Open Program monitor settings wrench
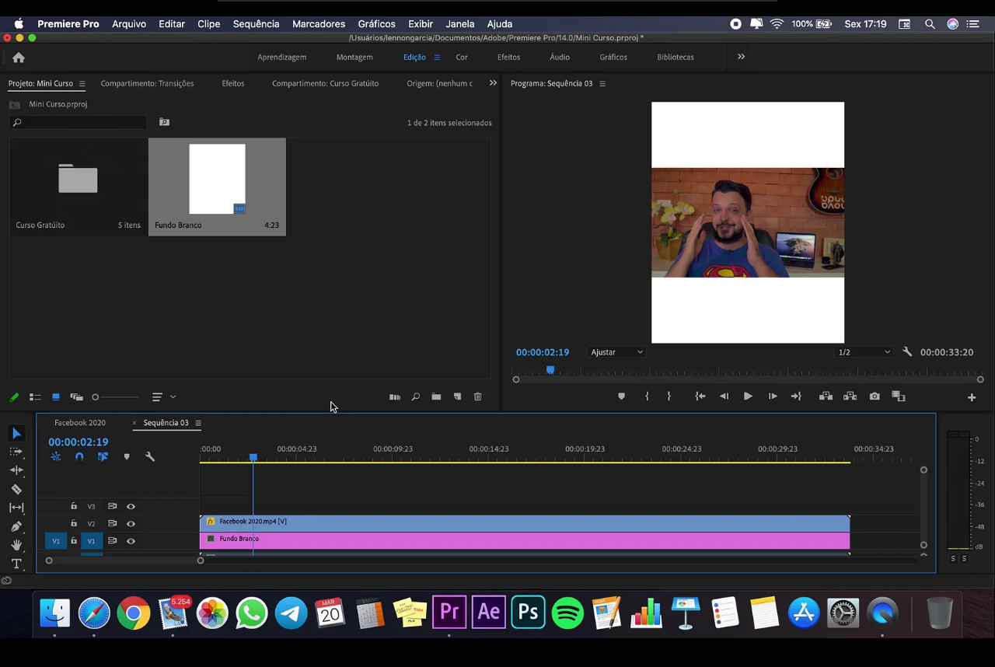The width and height of the screenshot is (995, 667). click(x=907, y=352)
